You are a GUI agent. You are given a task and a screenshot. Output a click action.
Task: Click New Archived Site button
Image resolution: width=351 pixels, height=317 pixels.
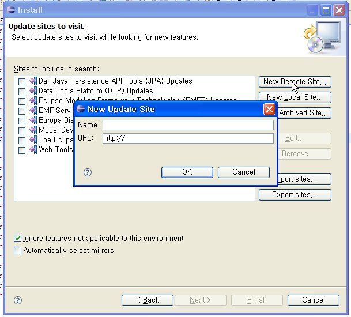pyautogui.click(x=304, y=113)
